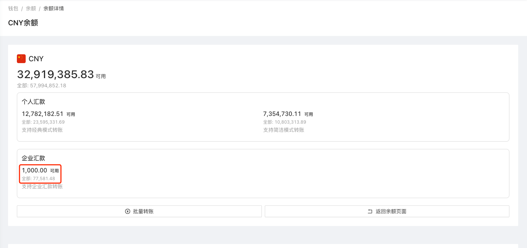Select the 余额详情 breadcrumb item
This screenshot has width=527, height=248.
(x=54, y=8)
